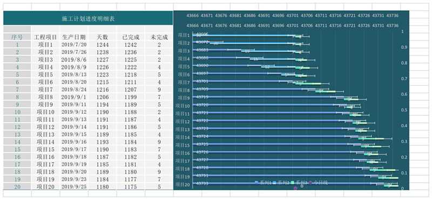
Task: Click the 2019/9/25 date cell
Action: (74, 187)
